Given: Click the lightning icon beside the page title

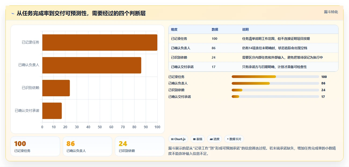Looking at the screenshot, I should coord(13,14).
